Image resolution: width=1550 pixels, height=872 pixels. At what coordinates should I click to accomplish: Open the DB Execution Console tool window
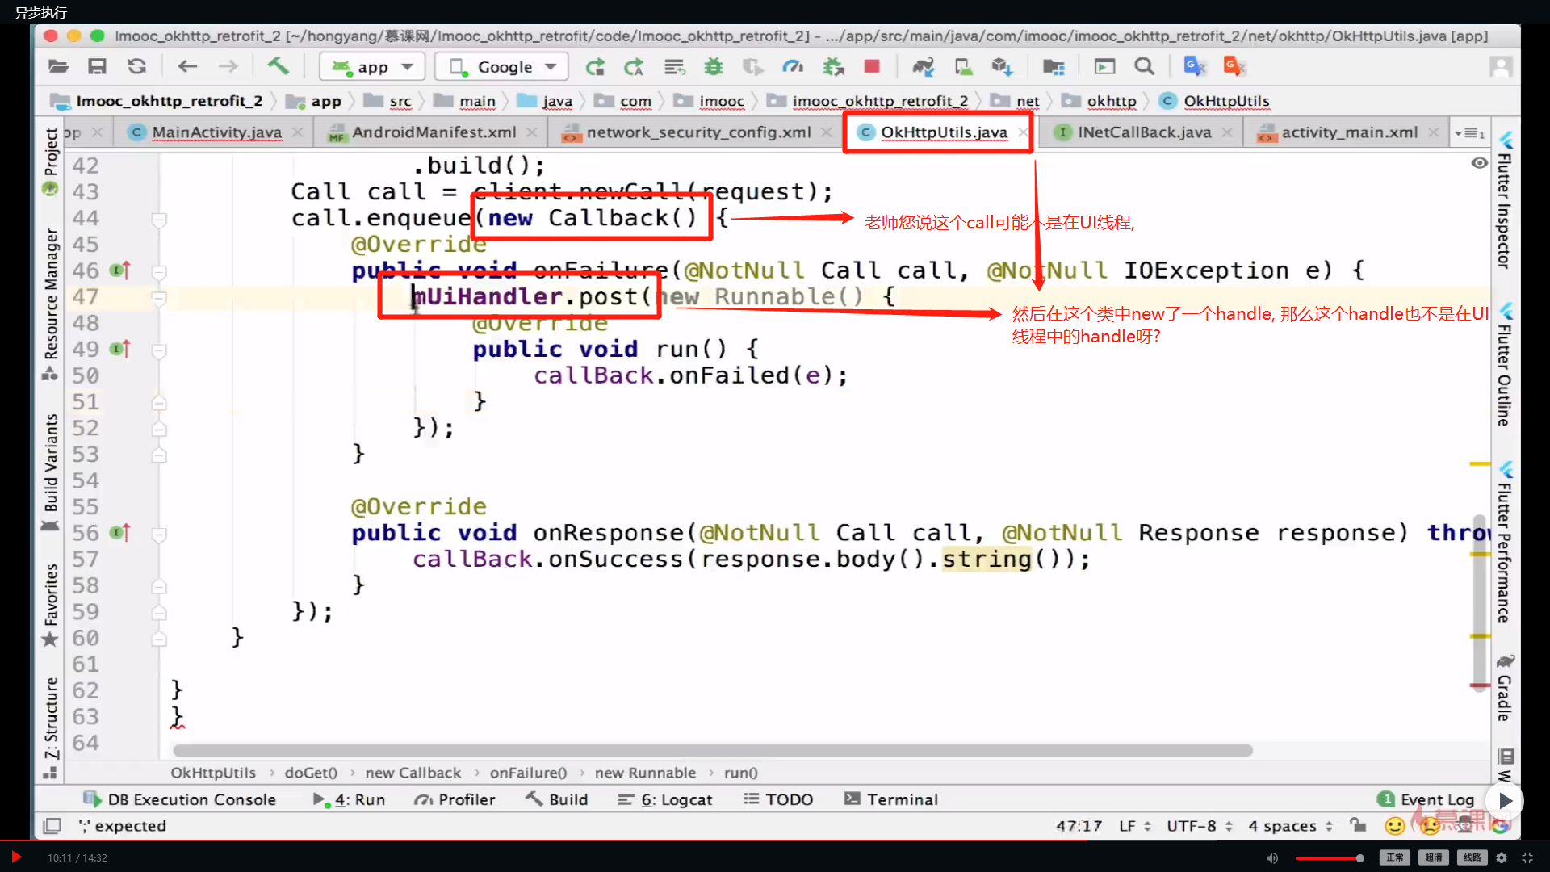click(179, 799)
